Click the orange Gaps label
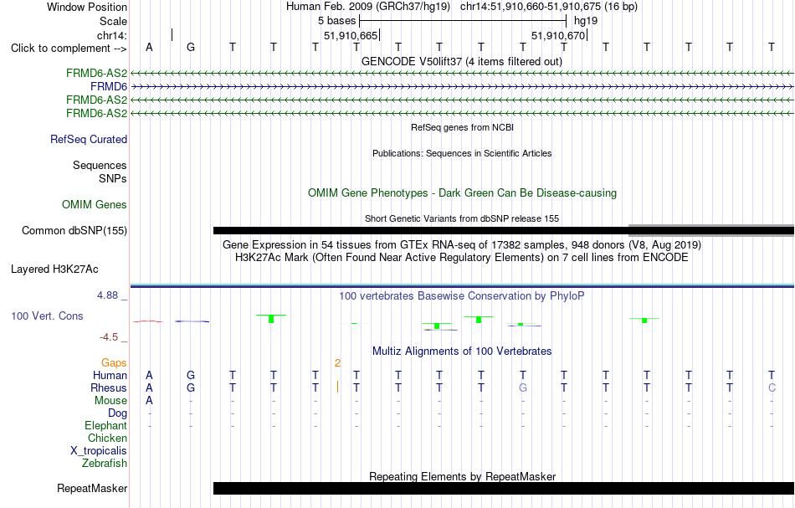 114,363
